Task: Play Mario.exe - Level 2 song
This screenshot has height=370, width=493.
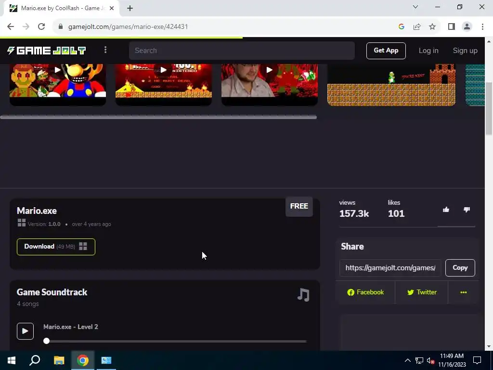Action: coord(25,331)
